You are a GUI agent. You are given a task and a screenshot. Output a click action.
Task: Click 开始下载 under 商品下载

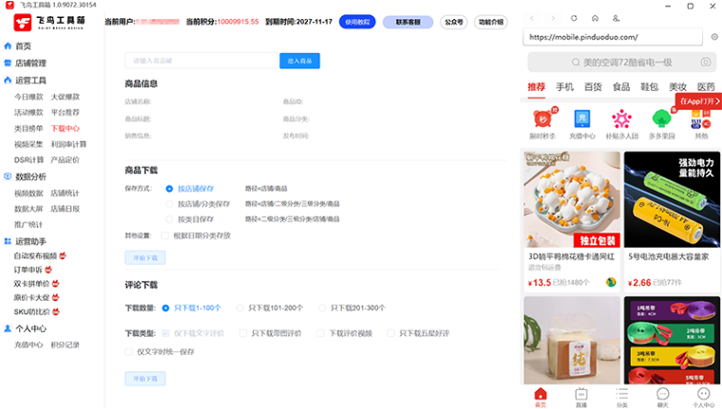pos(145,257)
